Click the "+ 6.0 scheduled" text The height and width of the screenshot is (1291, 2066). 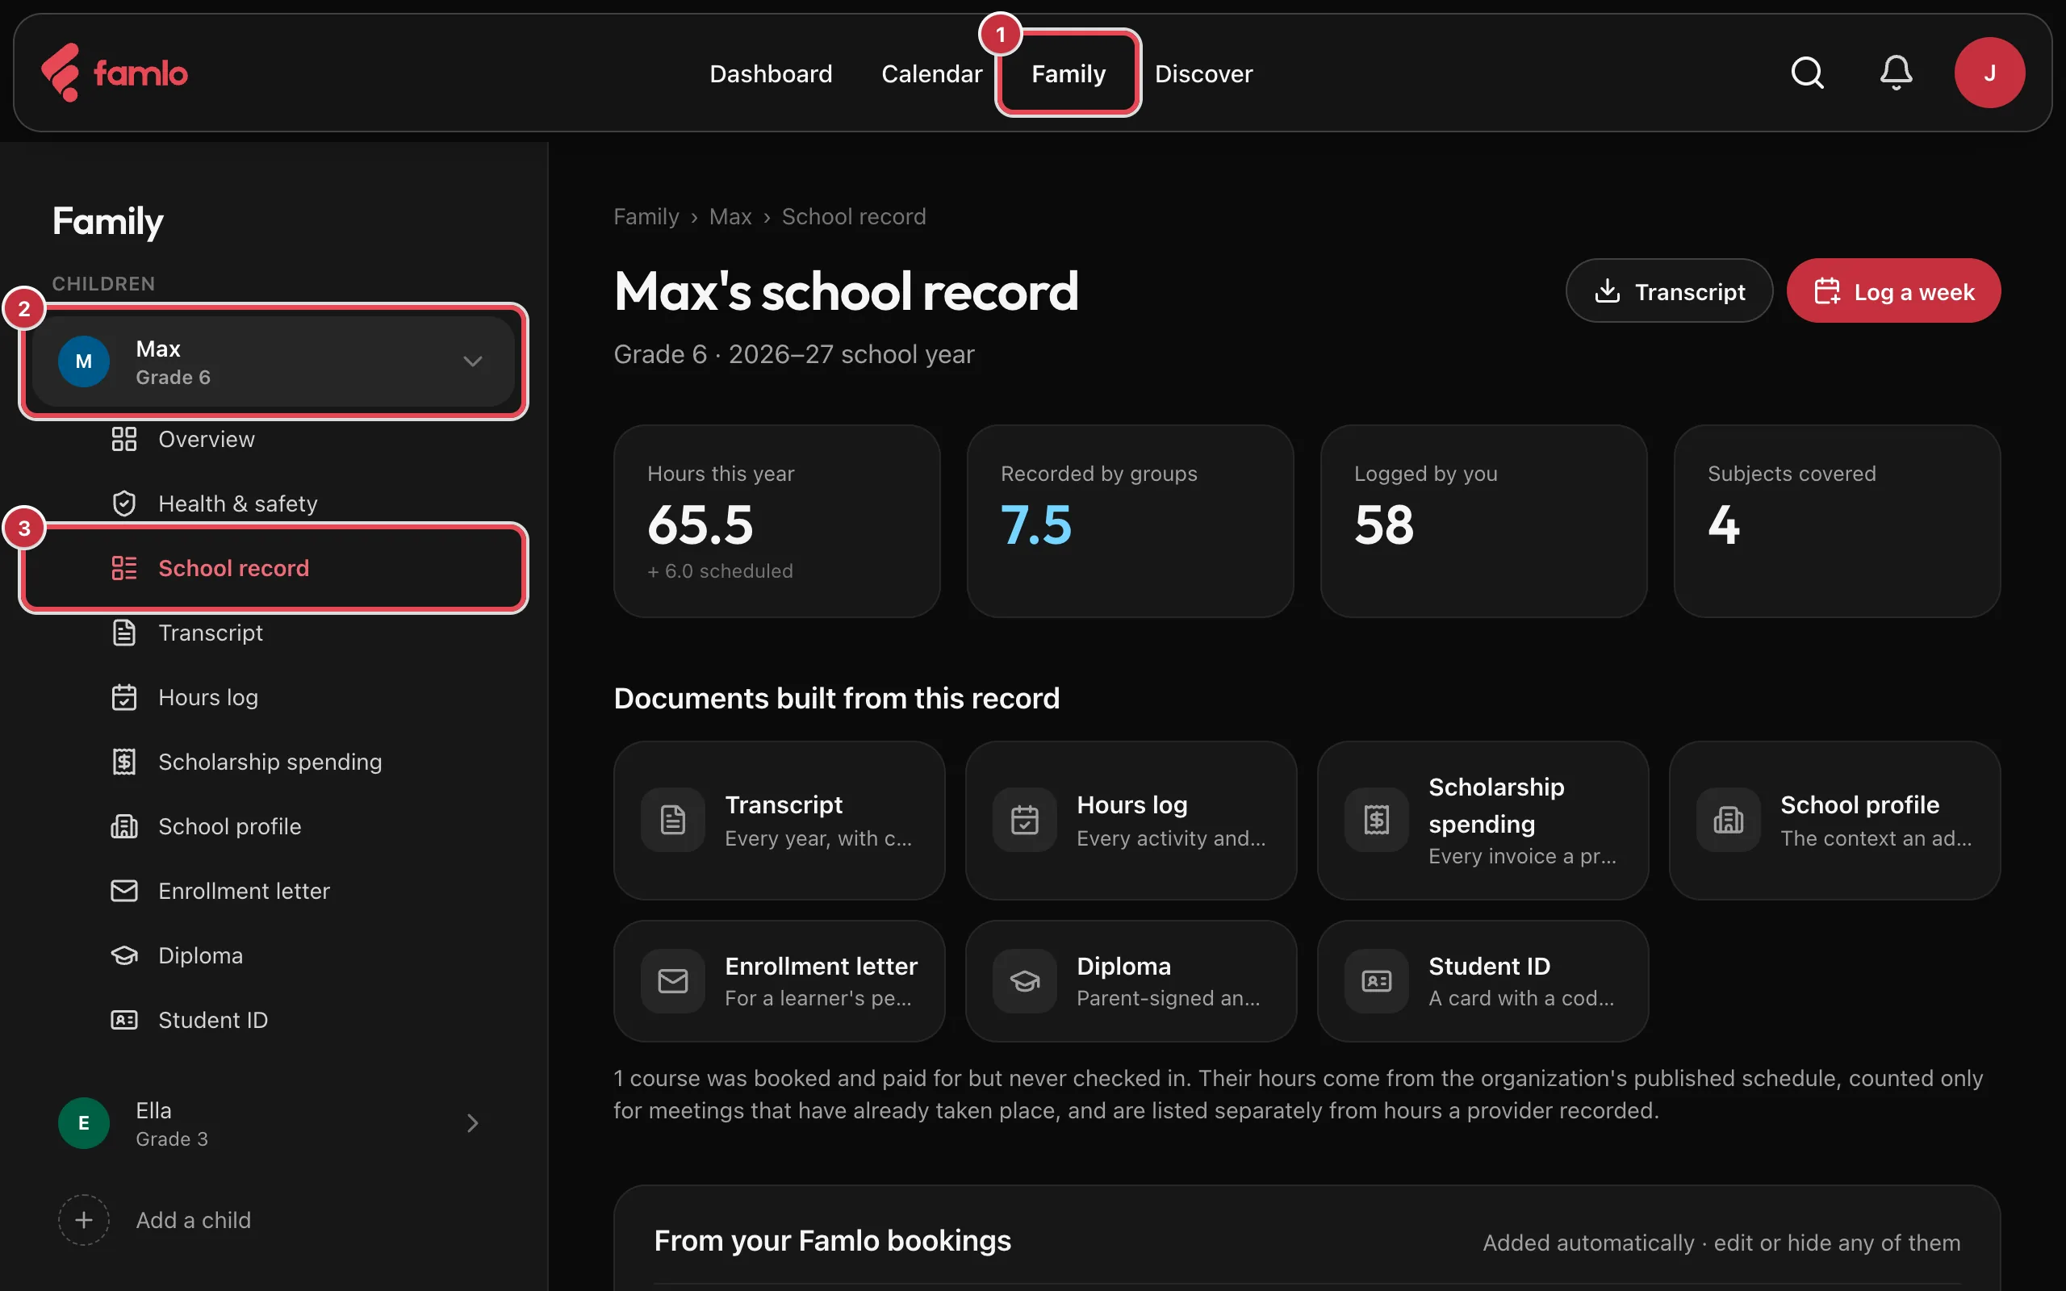pyautogui.click(x=720, y=571)
